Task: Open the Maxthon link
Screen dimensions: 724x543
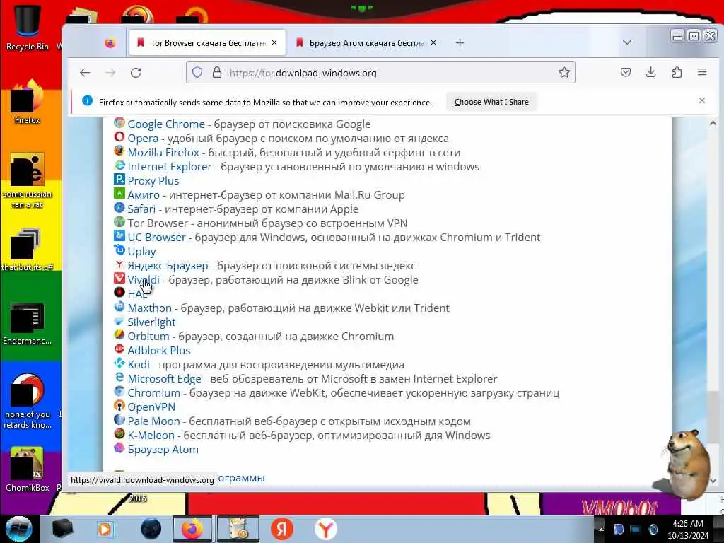Action: click(149, 308)
